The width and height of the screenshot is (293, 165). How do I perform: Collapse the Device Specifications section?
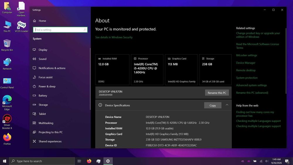(227, 105)
